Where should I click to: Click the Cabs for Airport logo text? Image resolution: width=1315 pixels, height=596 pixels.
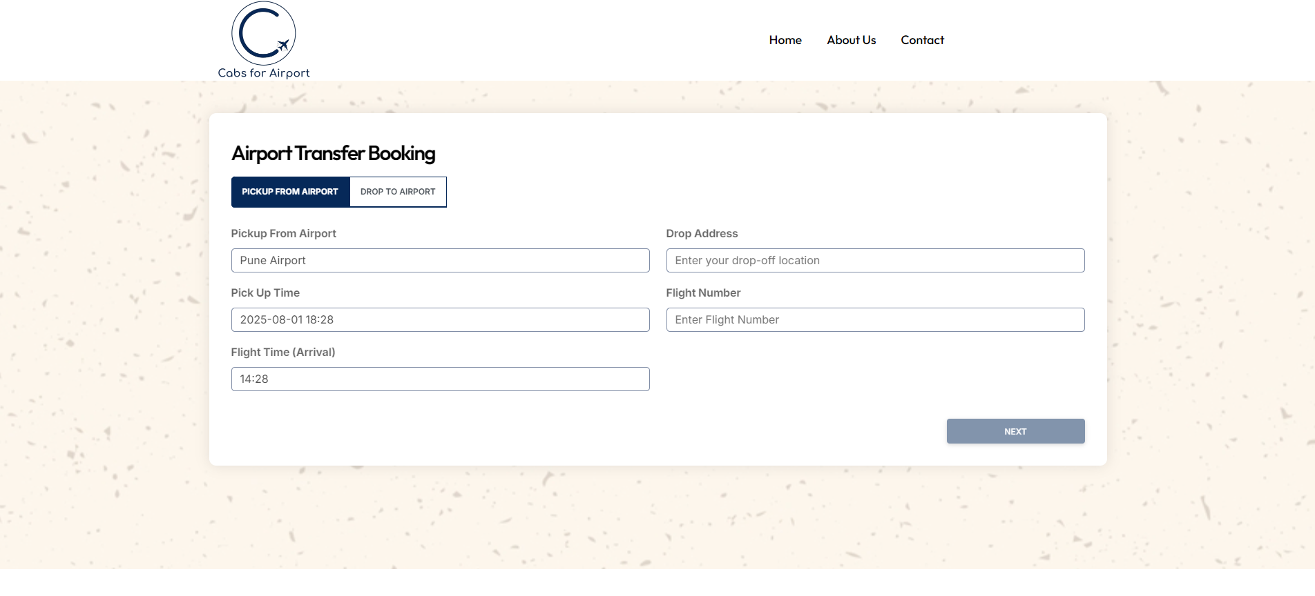click(x=264, y=73)
